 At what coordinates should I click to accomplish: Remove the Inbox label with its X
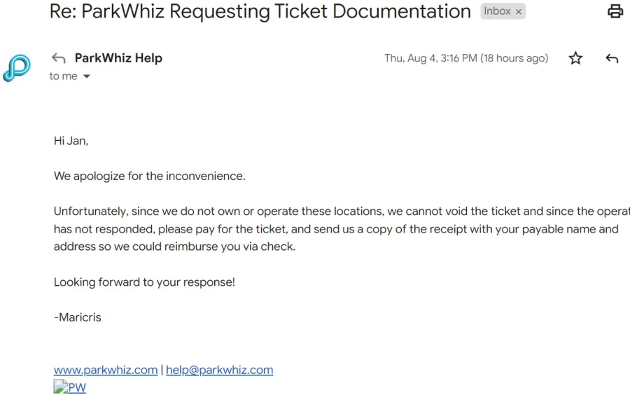[x=519, y=12]
